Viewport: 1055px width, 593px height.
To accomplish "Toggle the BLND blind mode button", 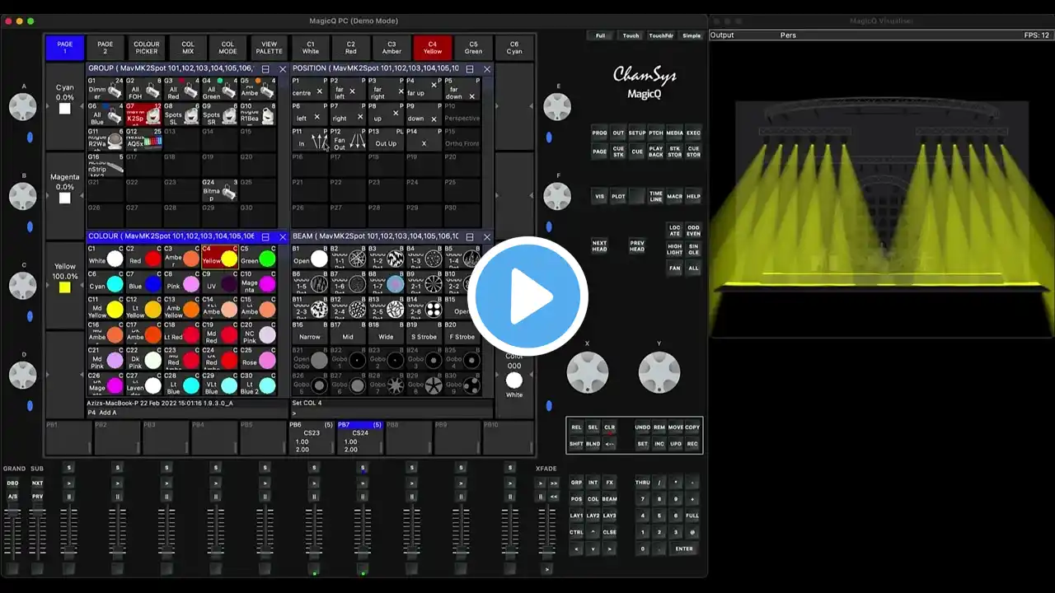I will point(593,444).
